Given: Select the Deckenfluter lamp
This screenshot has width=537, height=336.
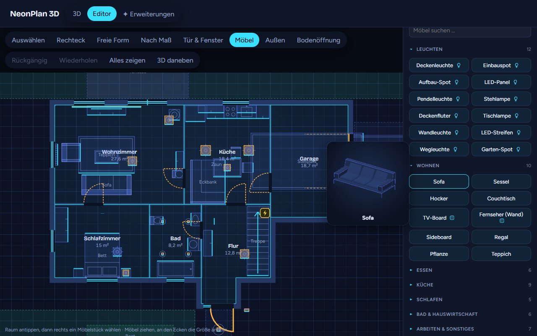Looking at the screenshot, I should click(439, 116).
